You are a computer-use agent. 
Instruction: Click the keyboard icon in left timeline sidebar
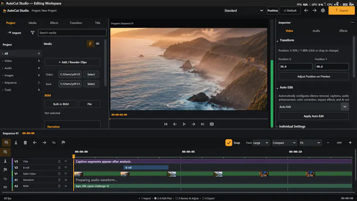pyautogui.click(x=5, y=187)
